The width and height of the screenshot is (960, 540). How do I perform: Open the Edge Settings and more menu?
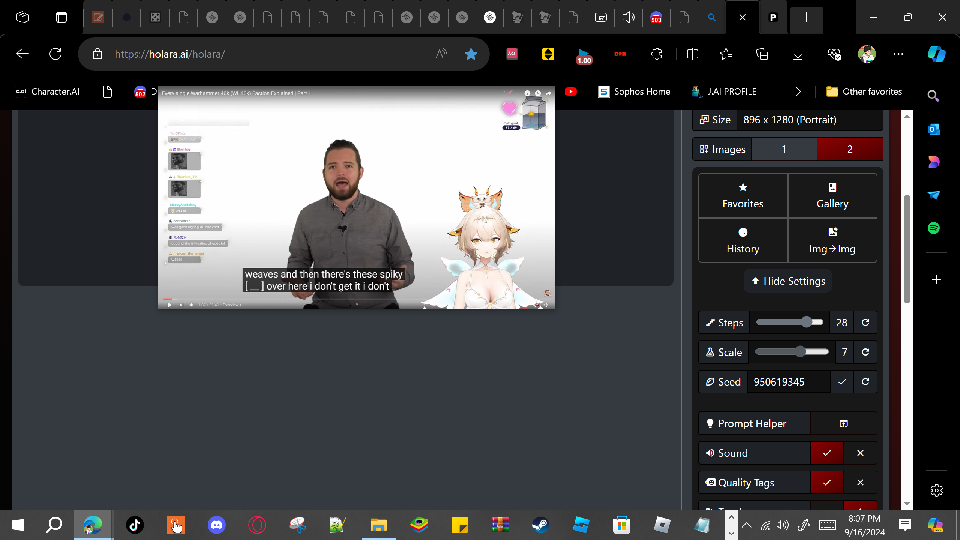[898, 54]
